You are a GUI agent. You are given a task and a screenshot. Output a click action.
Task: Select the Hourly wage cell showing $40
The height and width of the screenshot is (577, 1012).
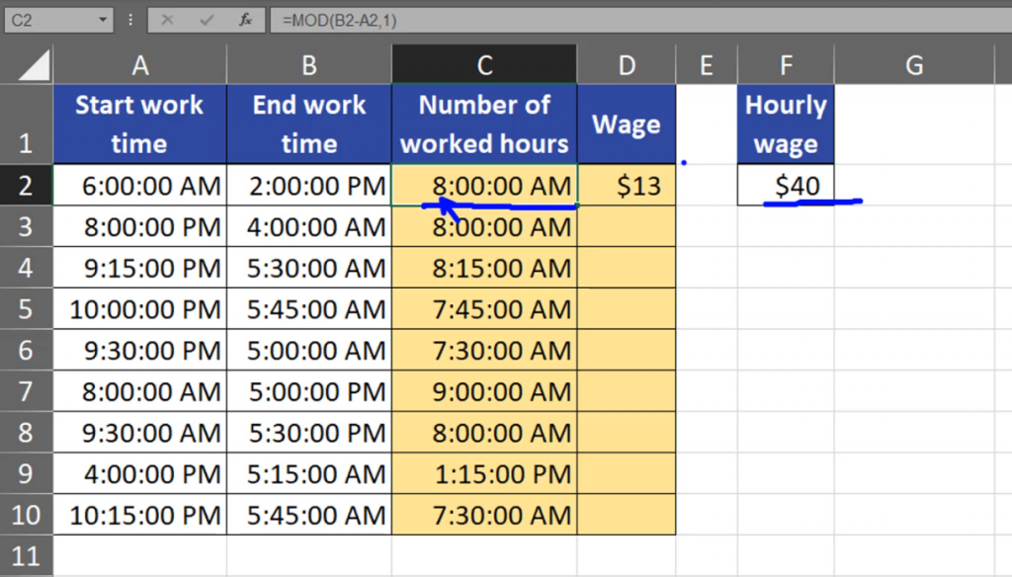tap(786, 186)
